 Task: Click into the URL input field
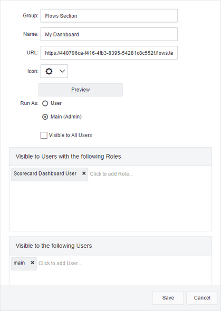point(109,53)
